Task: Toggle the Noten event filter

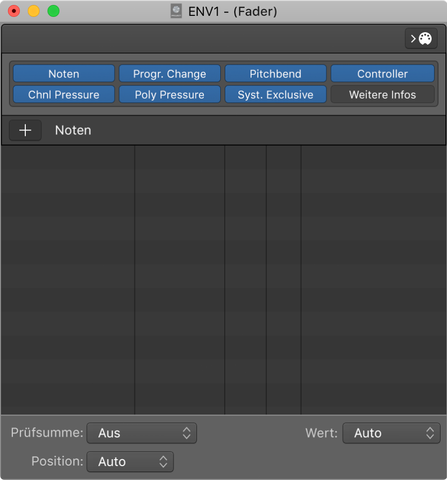Action: pyautogui.click(x=64, y=74)
